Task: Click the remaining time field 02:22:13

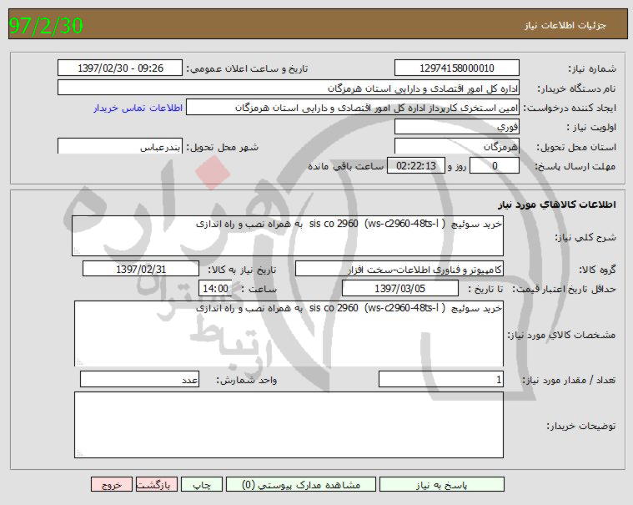Action: click(x=416, y=165)
